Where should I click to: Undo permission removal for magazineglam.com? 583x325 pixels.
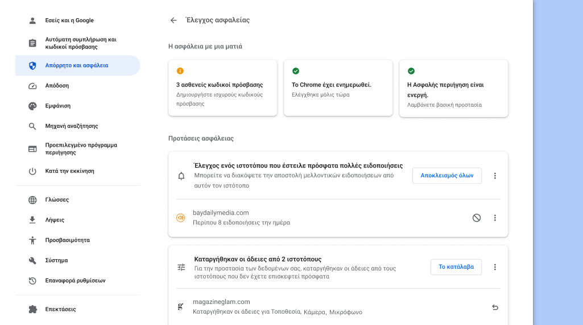point(495,307)
